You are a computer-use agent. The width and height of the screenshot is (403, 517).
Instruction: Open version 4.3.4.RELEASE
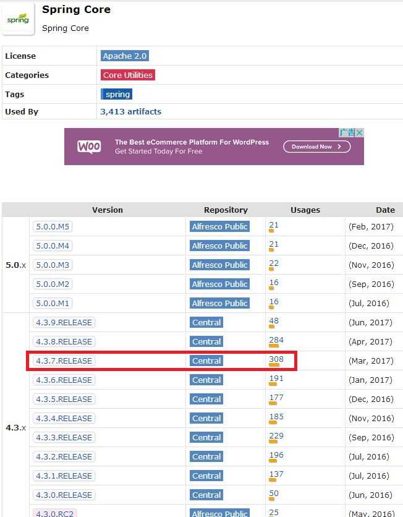coord(64,418)
